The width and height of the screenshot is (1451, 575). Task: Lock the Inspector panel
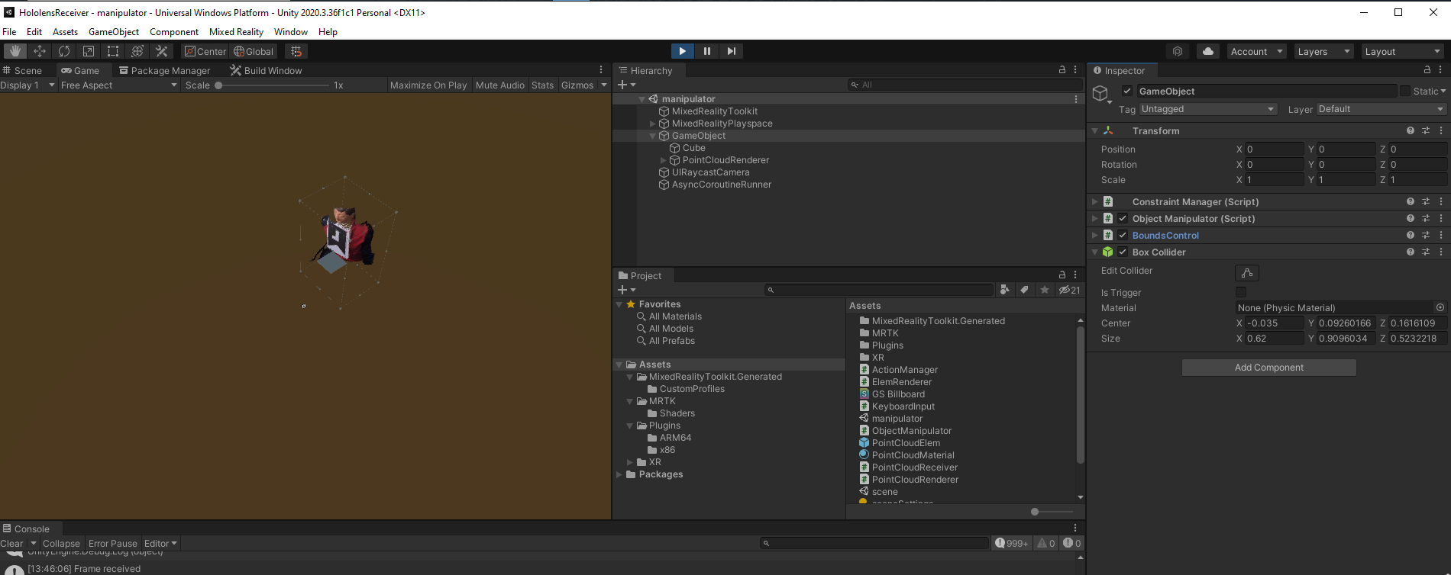(x=1427, y=70)
